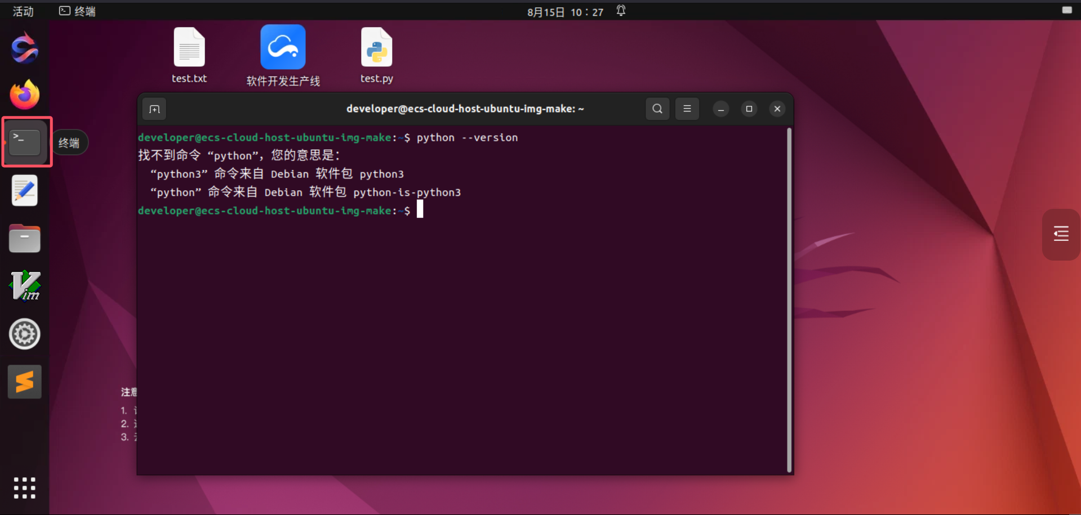Close the terminal window
This screenshot has height=515, width=1081.
777,109
